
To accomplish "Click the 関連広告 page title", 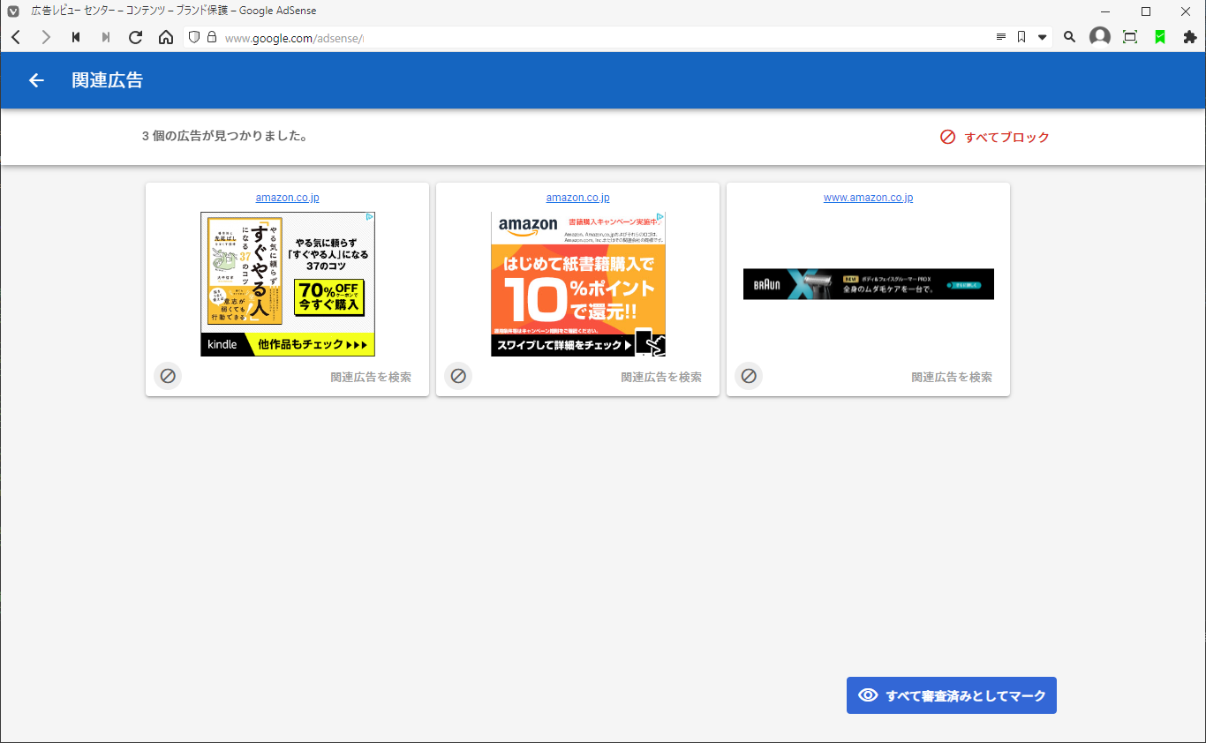I will pyautogui.click(x=108, y=80).
